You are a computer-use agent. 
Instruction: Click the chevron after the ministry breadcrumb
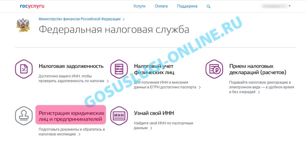(x=123, y=19)
